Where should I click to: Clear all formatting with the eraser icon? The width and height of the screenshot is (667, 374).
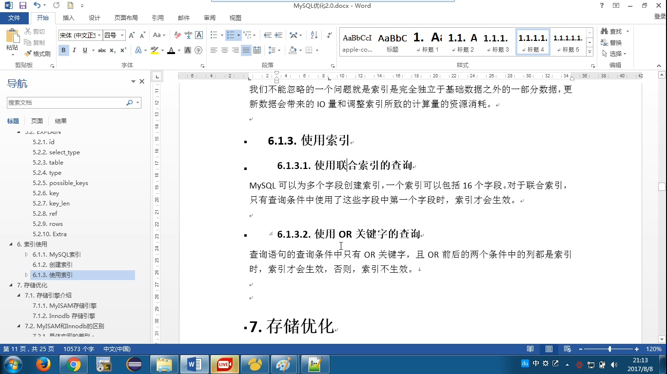tap(177, 35)
